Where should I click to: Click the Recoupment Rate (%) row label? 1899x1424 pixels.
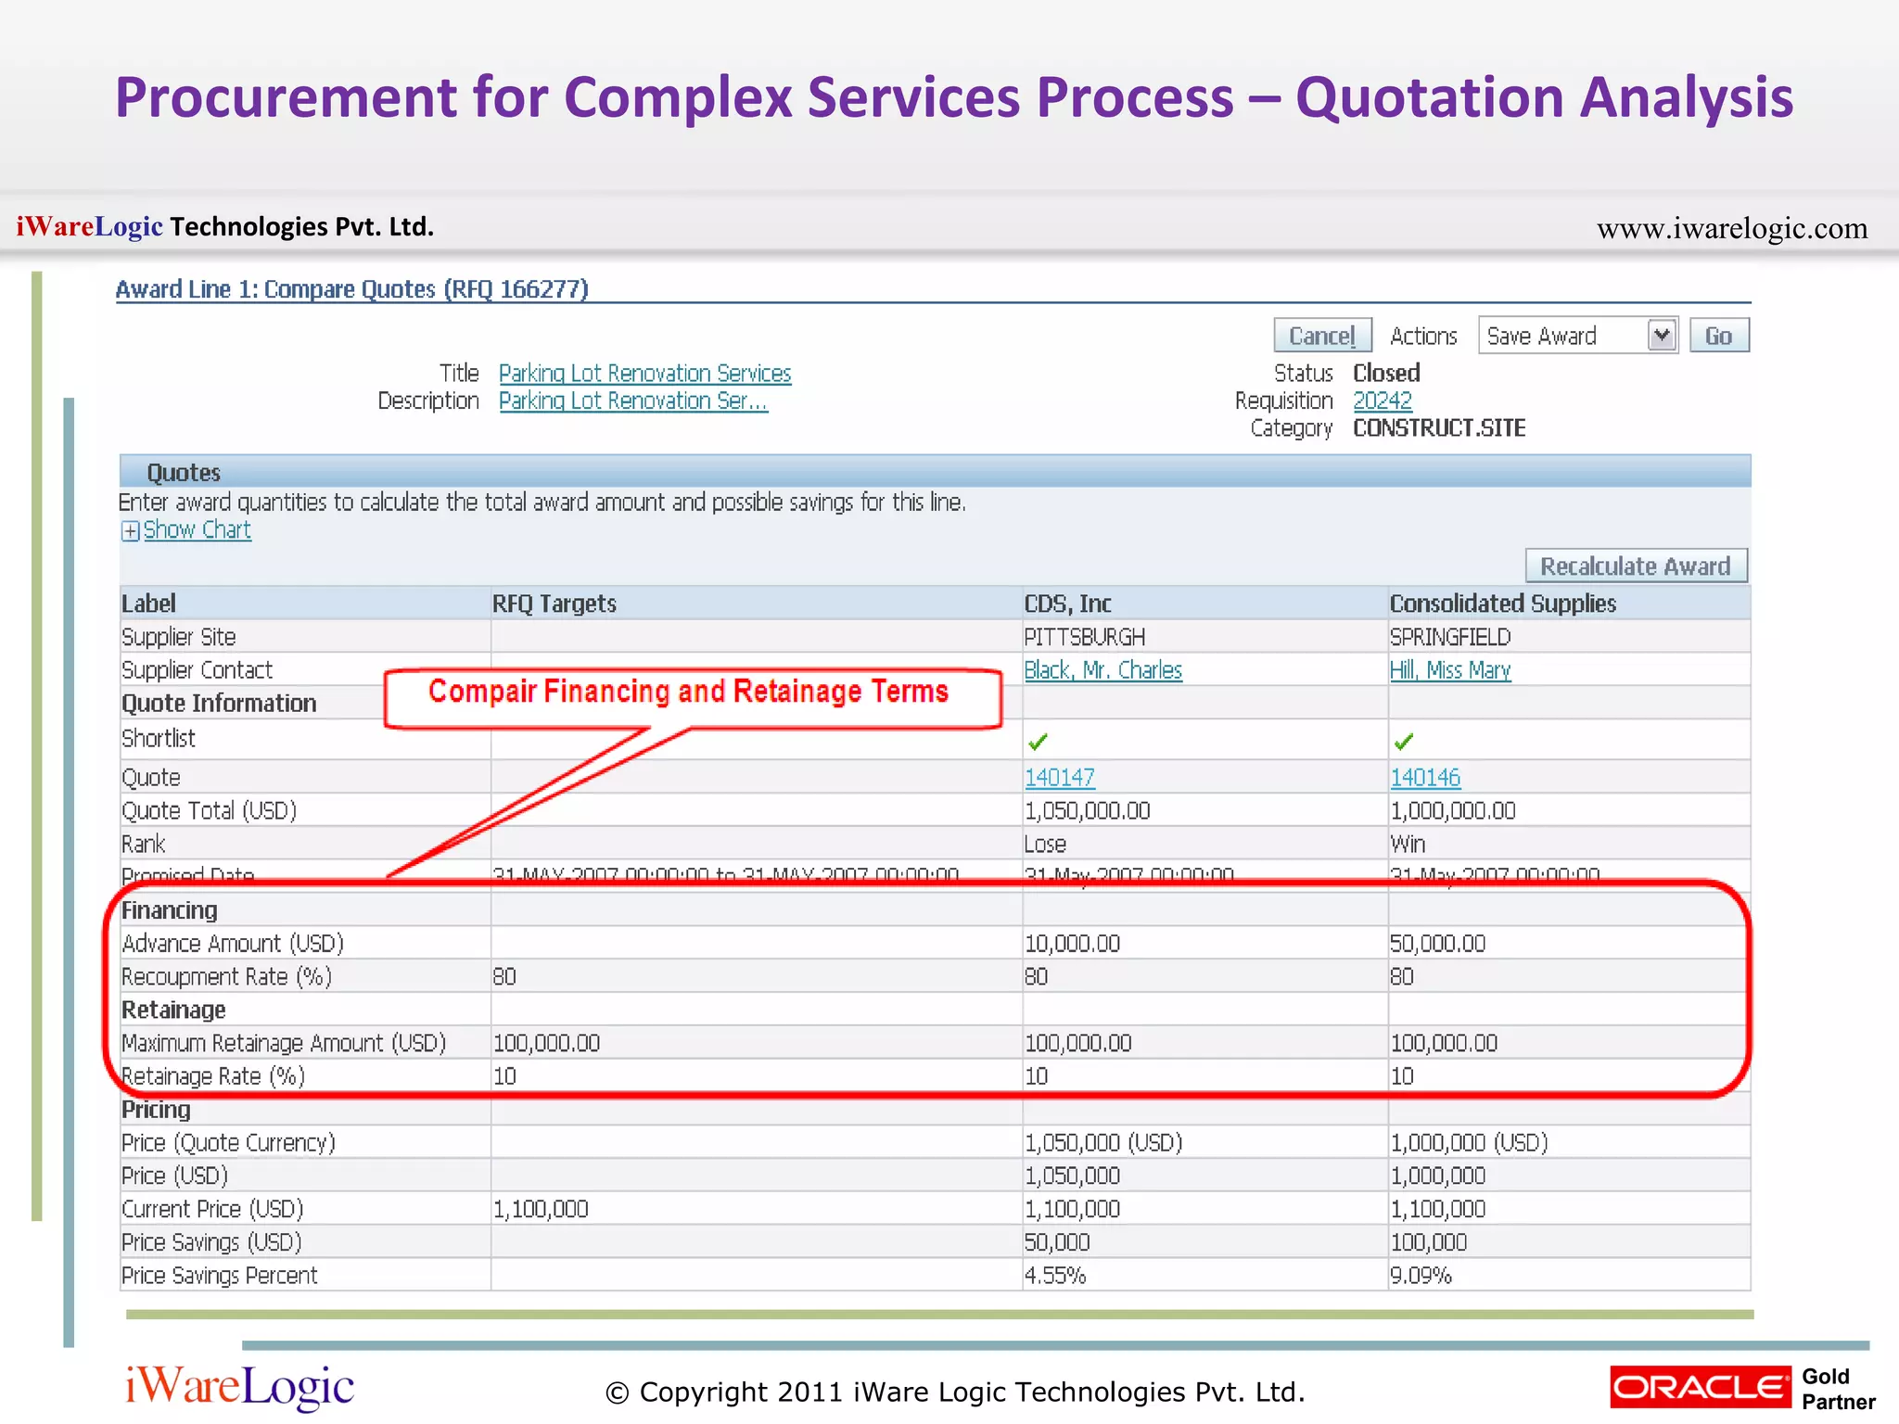point(226,976)
